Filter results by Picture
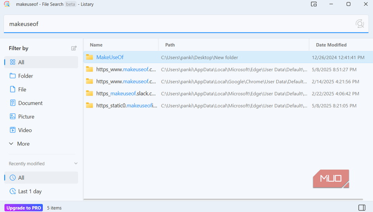The width and height of the screenshot is (373, 212). click(41, 116)
